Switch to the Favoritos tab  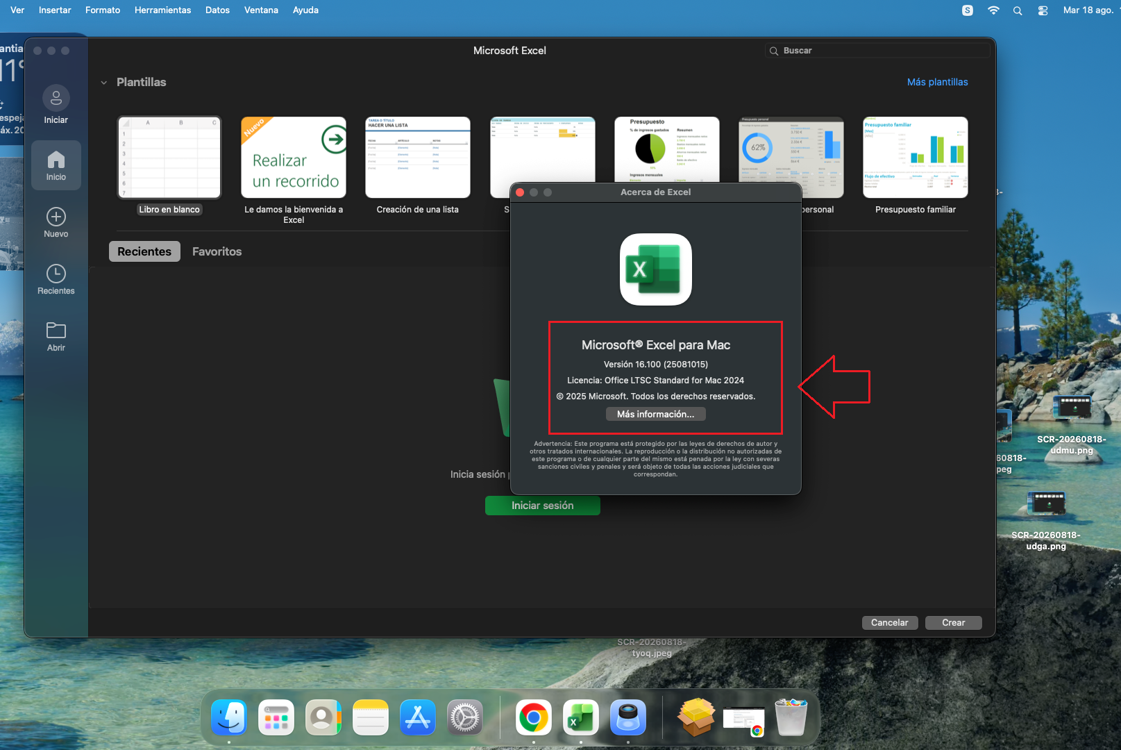(x=217, y=251)
